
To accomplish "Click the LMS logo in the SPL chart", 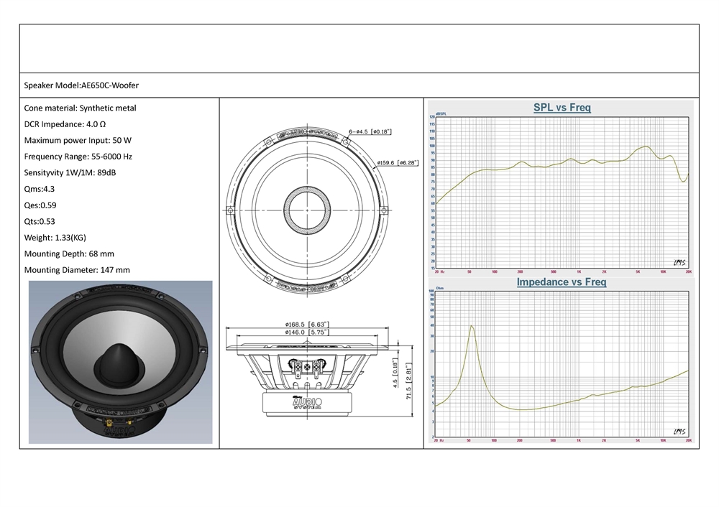I will click(x=678, y=264).
